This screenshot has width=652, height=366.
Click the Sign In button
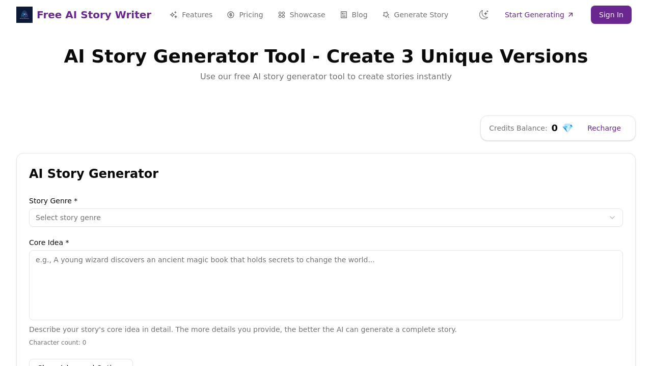[x=611, y=14]
